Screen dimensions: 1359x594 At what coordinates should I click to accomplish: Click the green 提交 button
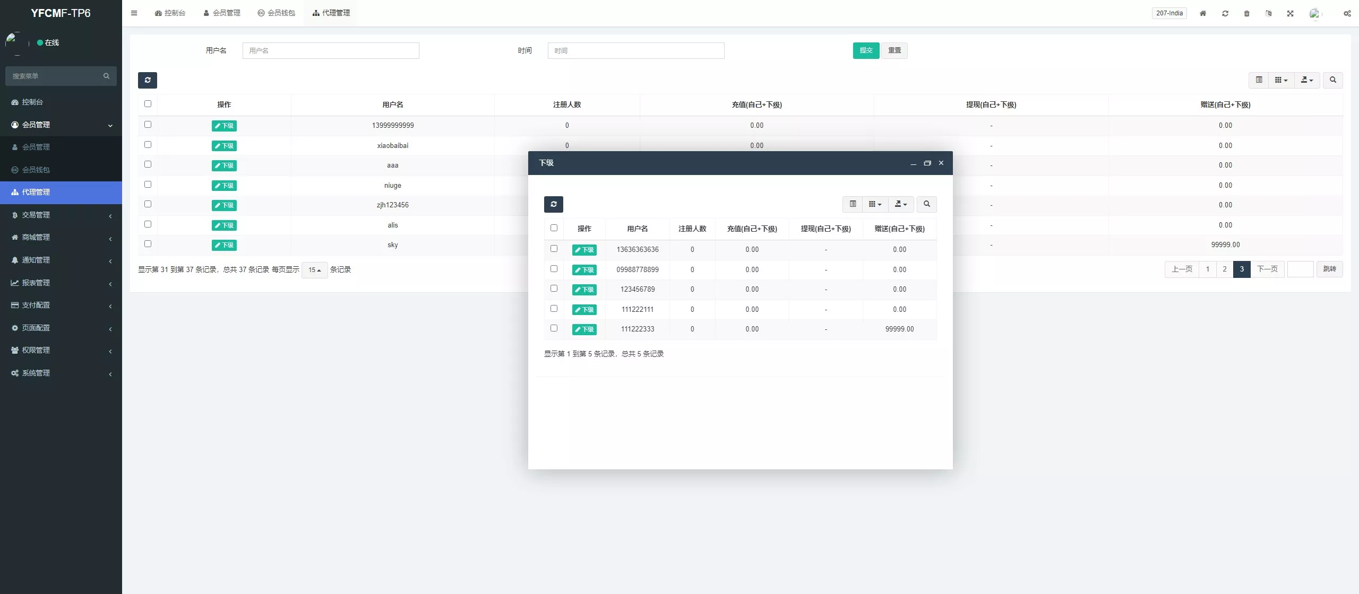coord(866,50)
